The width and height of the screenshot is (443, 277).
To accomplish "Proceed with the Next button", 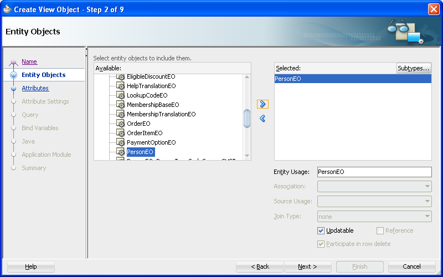I will (308, 266).
